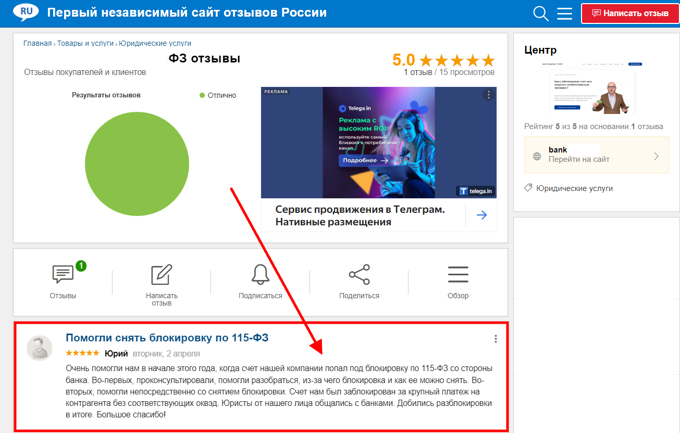Click the Подписаться bell icon
Screen dimensions: 680x433
[260, 274]
